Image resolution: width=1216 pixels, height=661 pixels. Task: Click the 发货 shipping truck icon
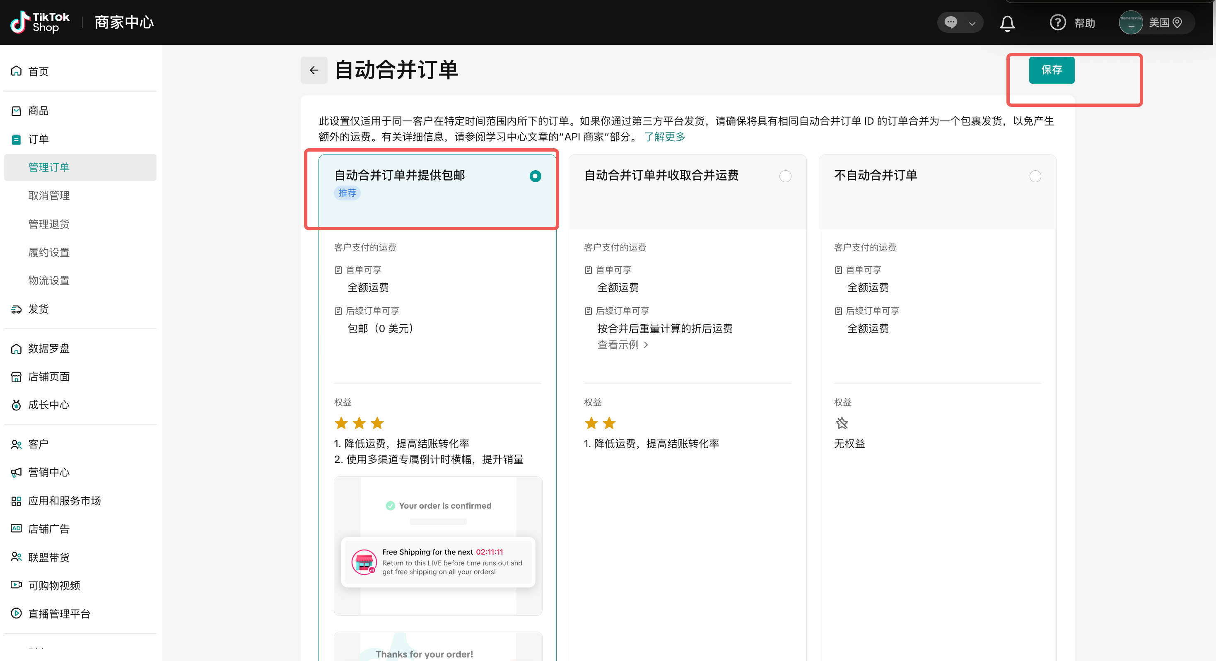point(17,309)
